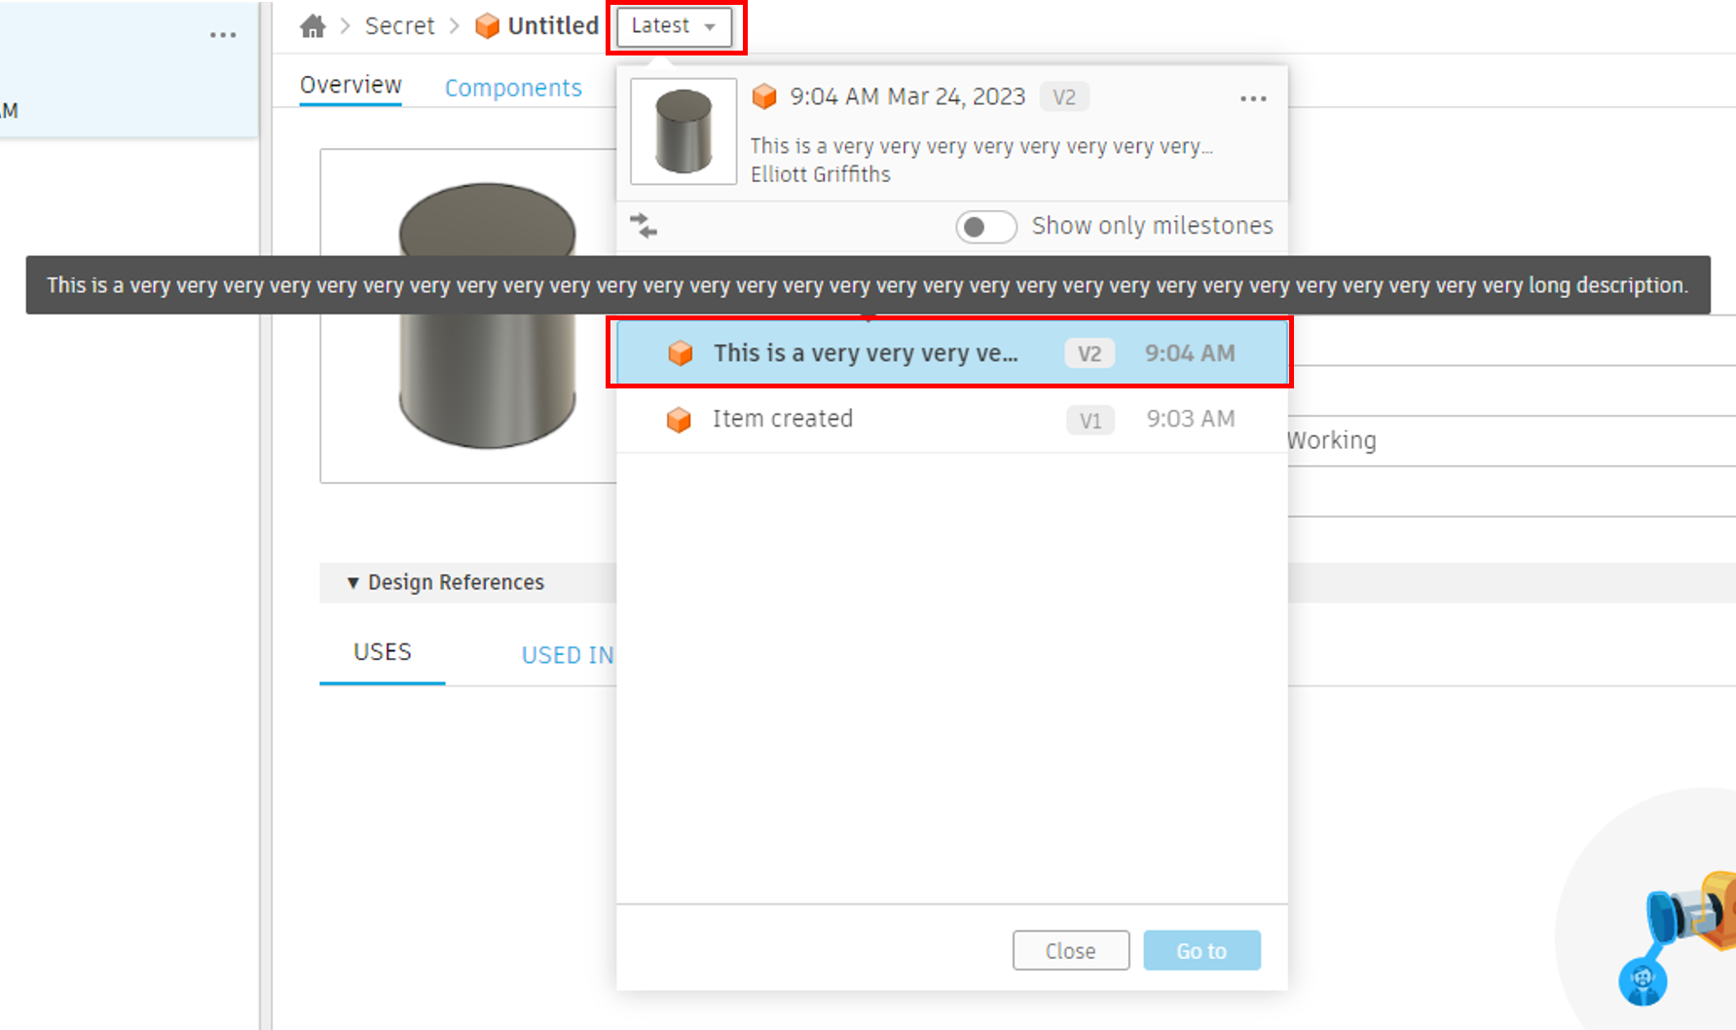Open the USED IN tab
This screenshot has width=1736, height=1030.
[567, 654]
